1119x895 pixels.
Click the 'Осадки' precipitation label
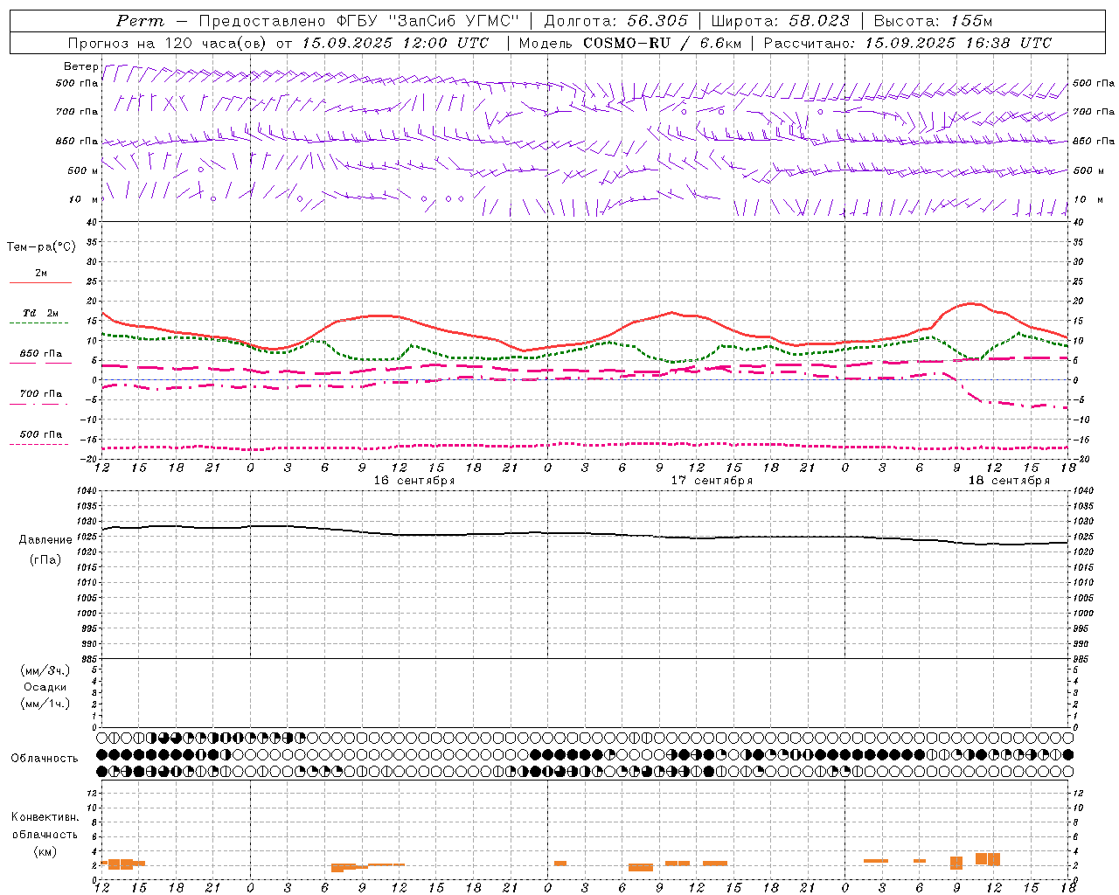(x=45, y=687)
